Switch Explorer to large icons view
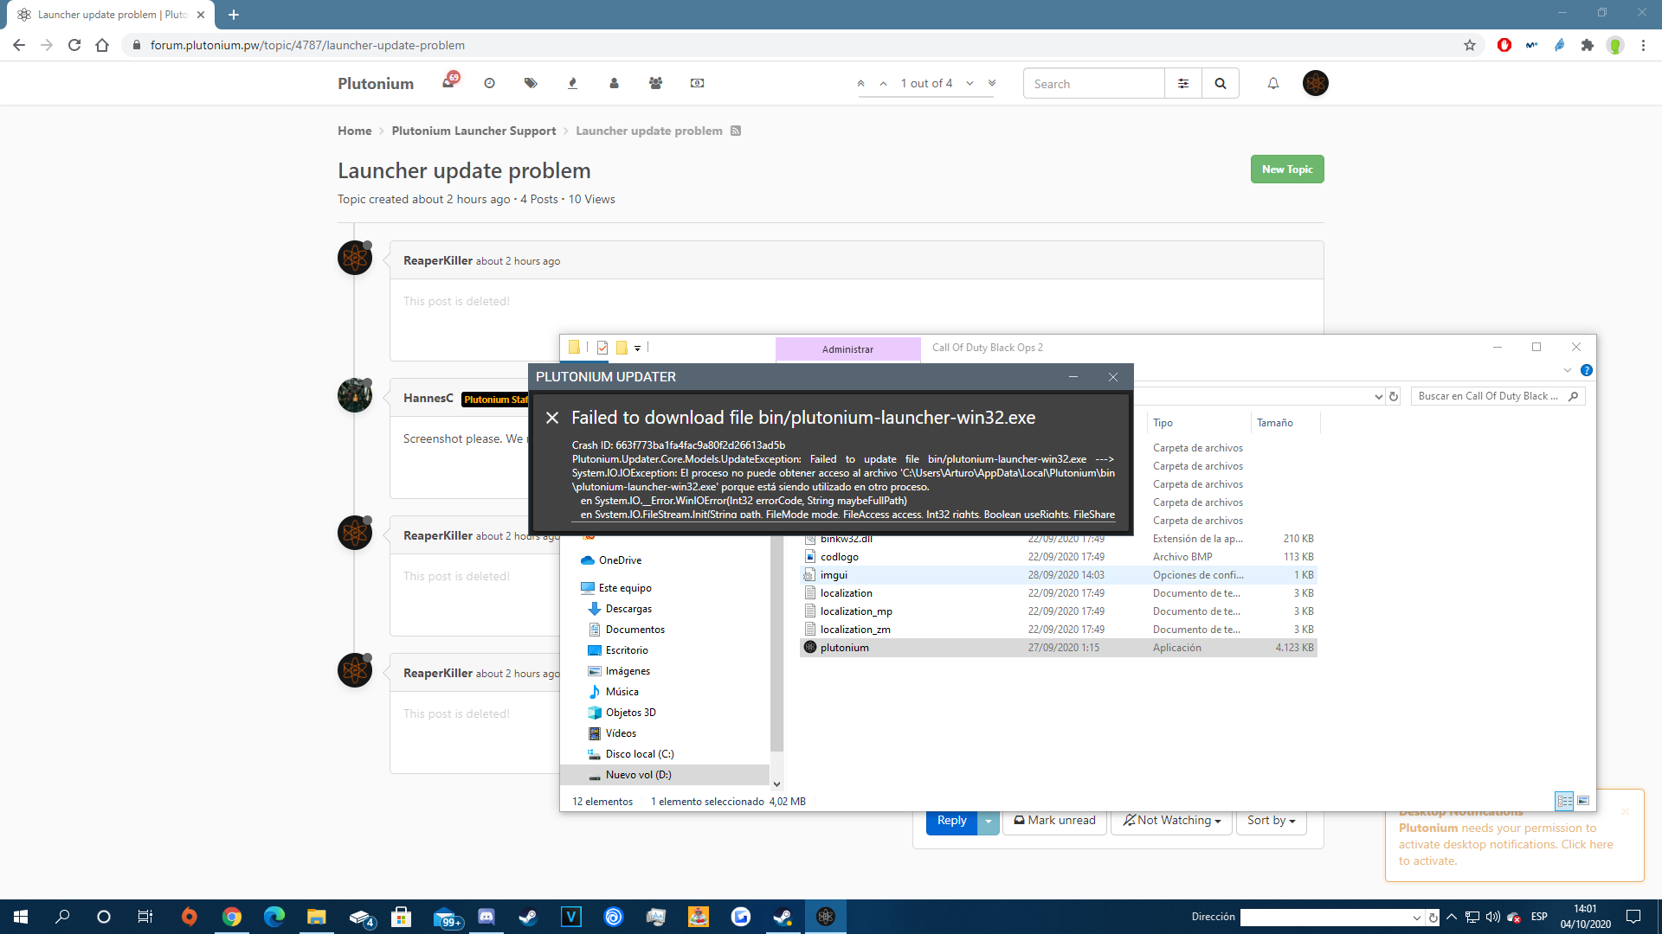 1583,801
